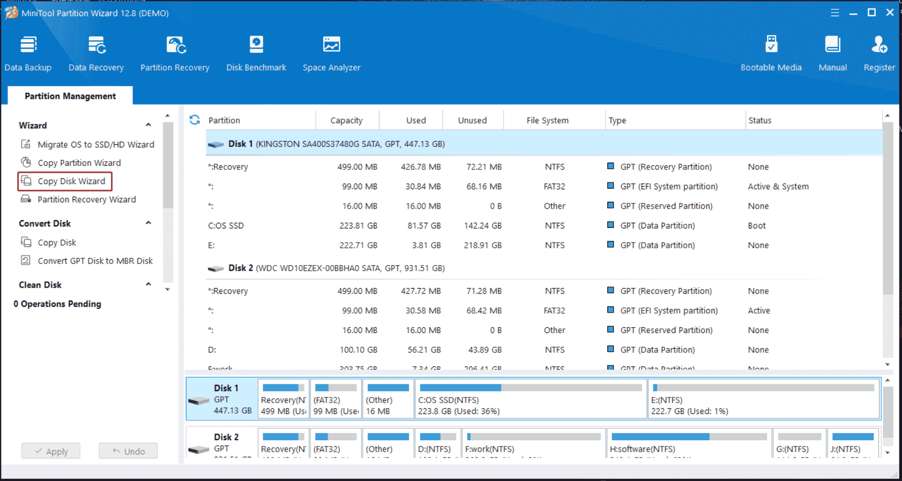Screen dimensions: 902x481
Task: Click the partition list scroll down arrow
Action: click(887, 364)
